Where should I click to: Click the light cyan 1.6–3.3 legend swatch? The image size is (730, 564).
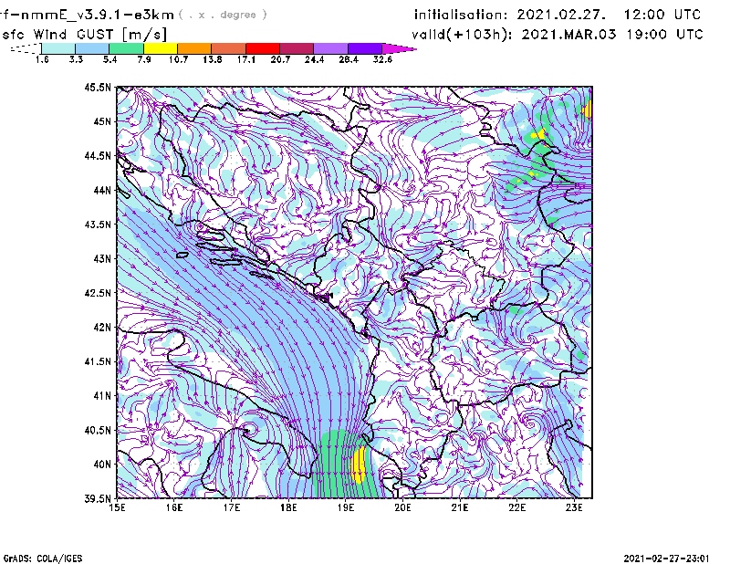[58, 48]
